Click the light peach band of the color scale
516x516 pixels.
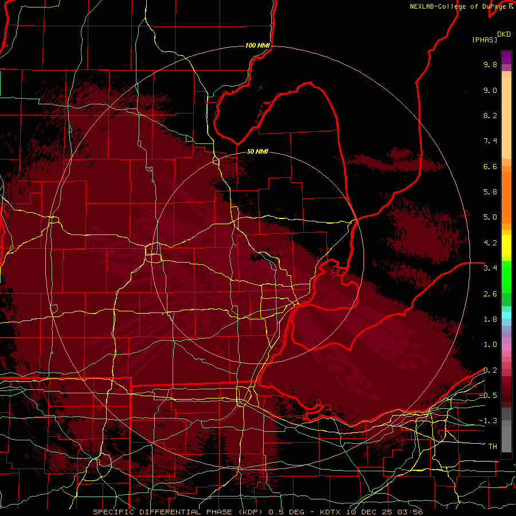click(506, 118)
